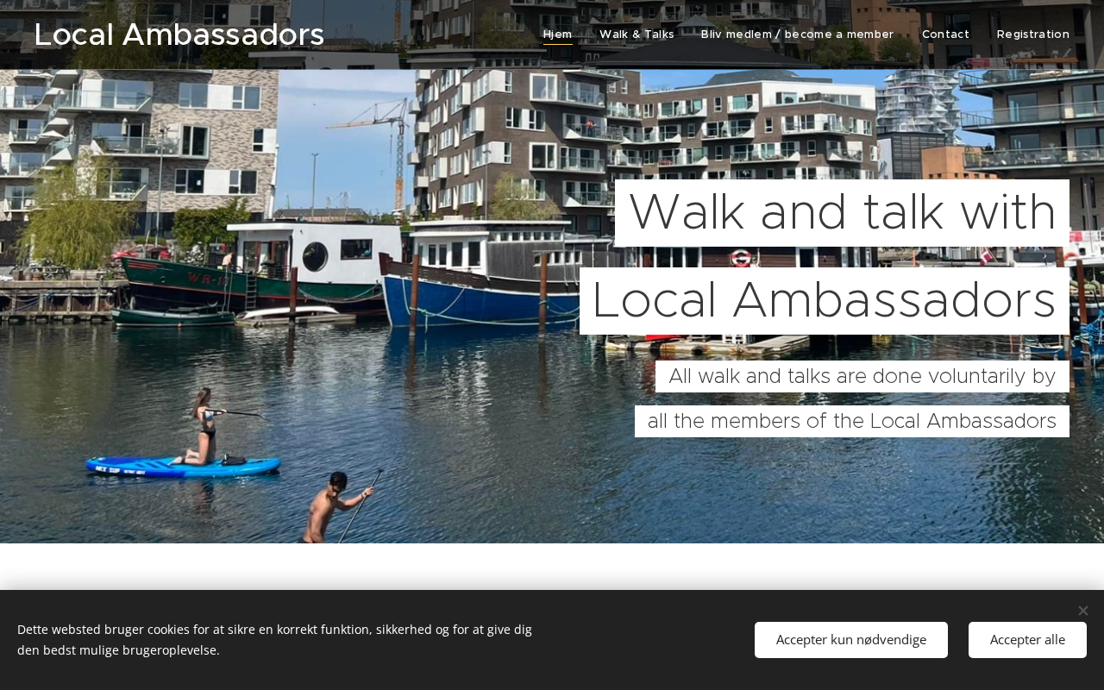Image resolution: width=1104 pixels, height=690 pixels.
Task: Click the "all the members of" subtitle line
Action: pyautogui.click(x=852, y=421)
